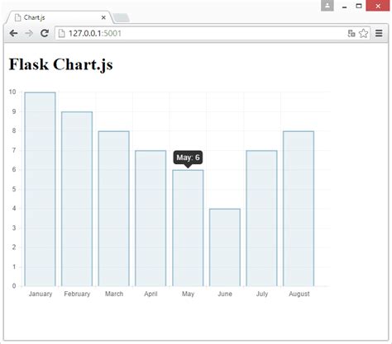Reload the page with the refresh icon
Image resolution: width=392 pixels, height=344 pixels.
click(x=45, y=33)
